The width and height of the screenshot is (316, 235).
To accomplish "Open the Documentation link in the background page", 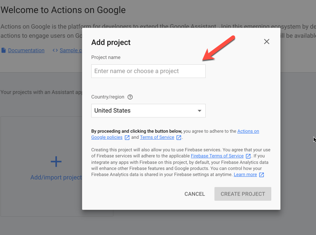I will coord(26,50).
